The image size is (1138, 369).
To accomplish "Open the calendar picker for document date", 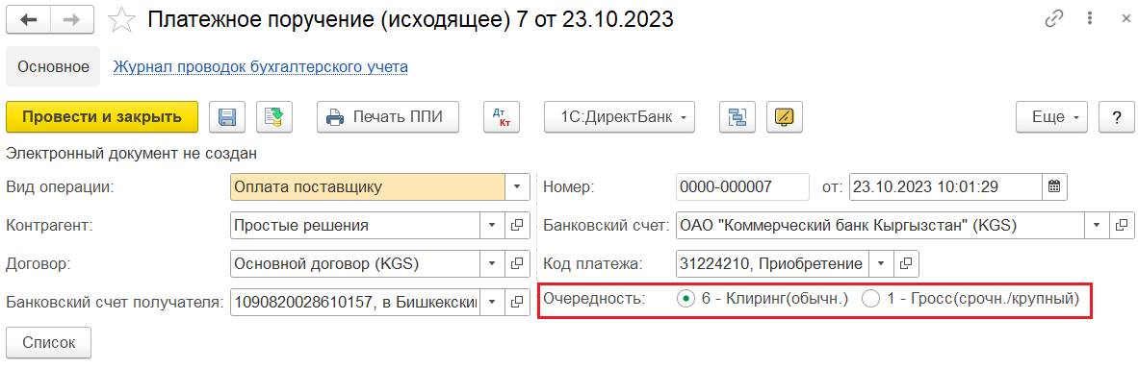I will 1054,186.
